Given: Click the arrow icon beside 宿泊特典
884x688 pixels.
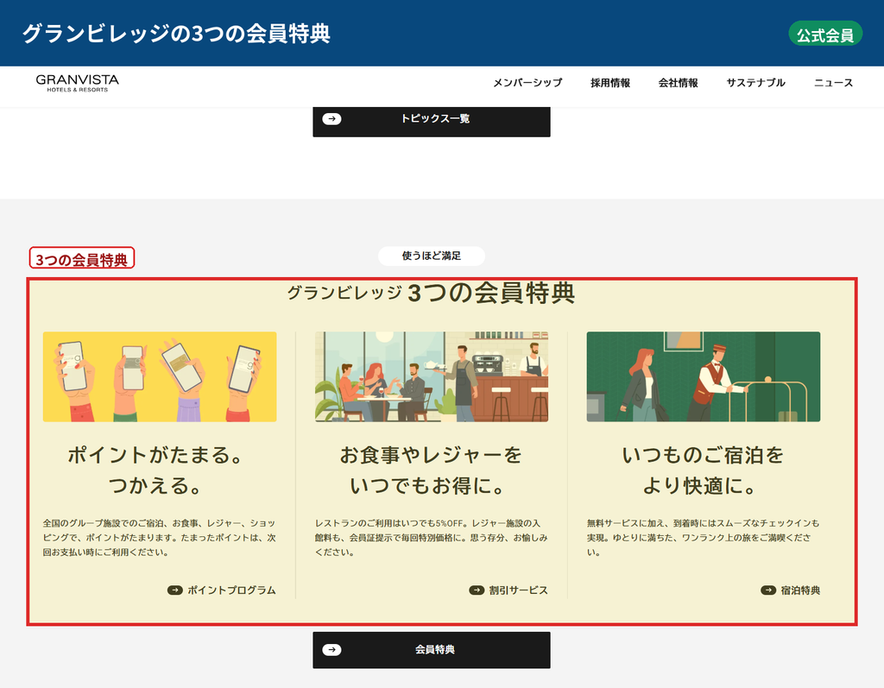Looking at the screenshot, I should coord(767,590).
